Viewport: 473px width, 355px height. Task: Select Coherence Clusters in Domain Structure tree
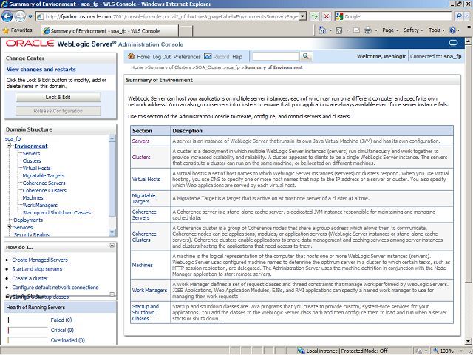tap(44, 190)
